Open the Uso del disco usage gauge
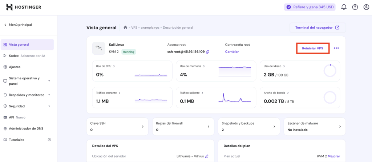Viewport: 372px width, 162px height. click(x=330, y=71)
